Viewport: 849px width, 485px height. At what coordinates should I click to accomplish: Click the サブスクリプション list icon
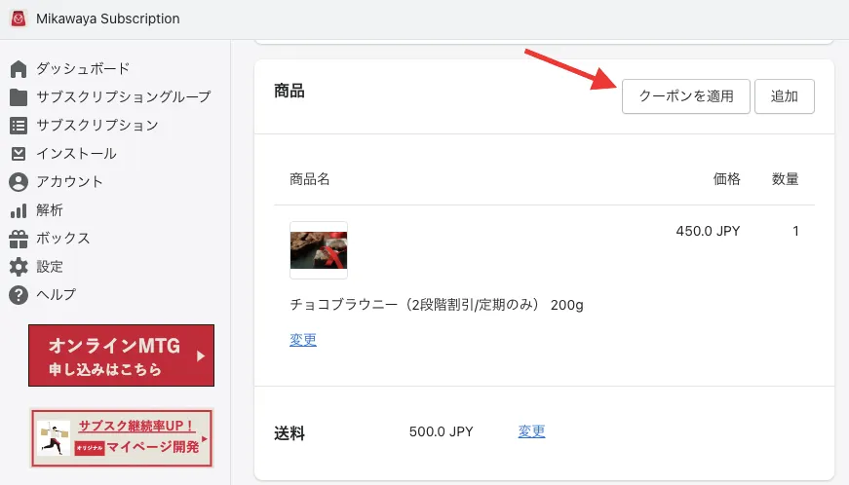tap(19, 126)
